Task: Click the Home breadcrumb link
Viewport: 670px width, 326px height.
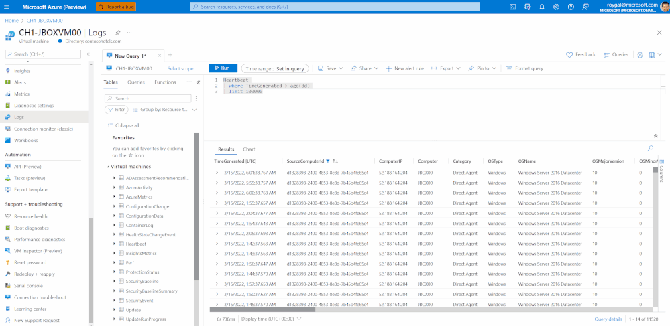Action: (x=11, y=21)
